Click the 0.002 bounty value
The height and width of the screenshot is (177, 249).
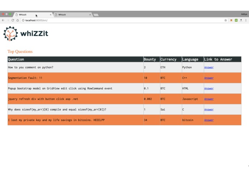coord(148,99)
